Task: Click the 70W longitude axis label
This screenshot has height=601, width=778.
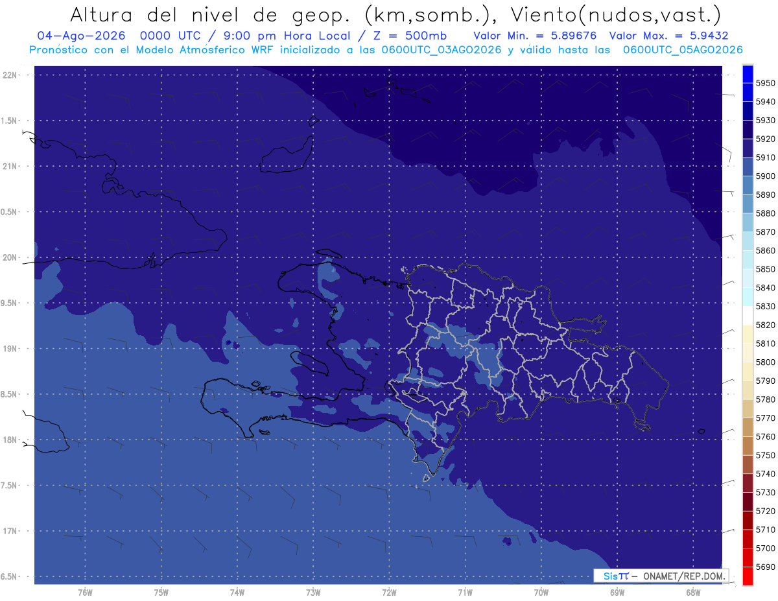Action: tap(541, 593)
